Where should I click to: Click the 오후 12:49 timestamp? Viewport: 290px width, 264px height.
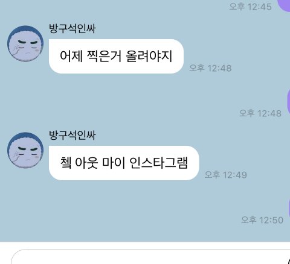point(226,175)
